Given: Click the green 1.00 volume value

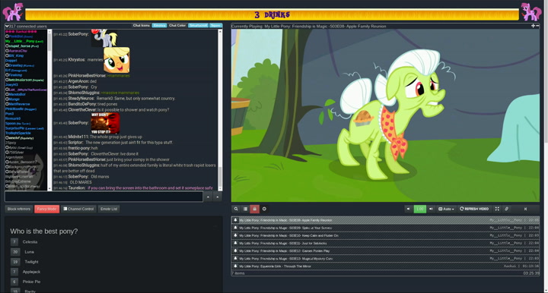Looking at the screenshot, I should pyautogui.click(x=419, y=209).
